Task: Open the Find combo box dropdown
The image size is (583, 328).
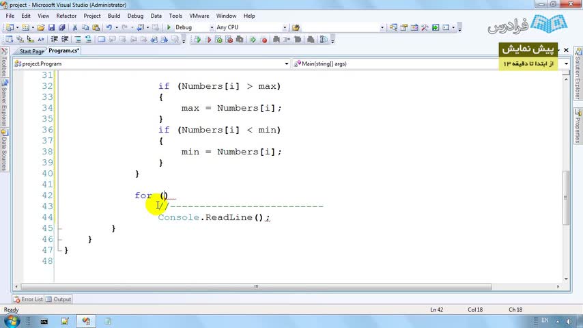Action: [382, 27]
